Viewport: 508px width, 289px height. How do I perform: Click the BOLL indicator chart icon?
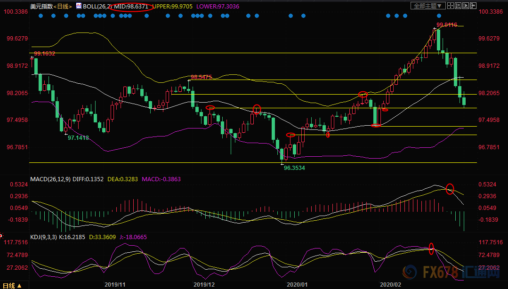click(79, 6)
